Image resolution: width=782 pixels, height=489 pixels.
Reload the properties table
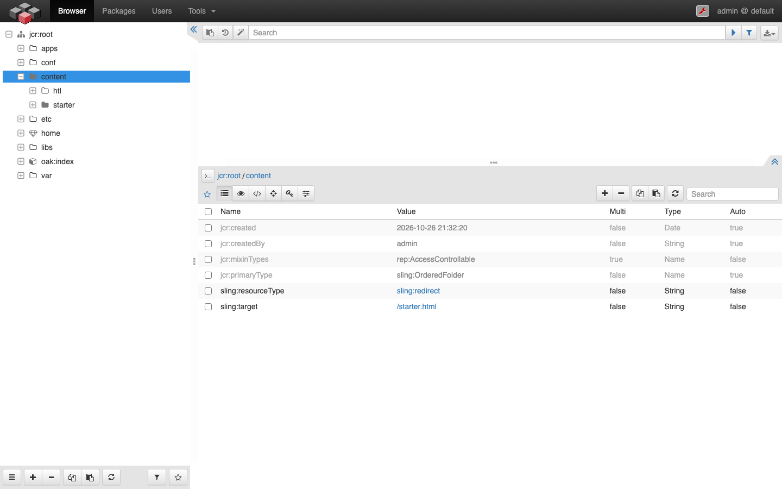tap(675, 193)
